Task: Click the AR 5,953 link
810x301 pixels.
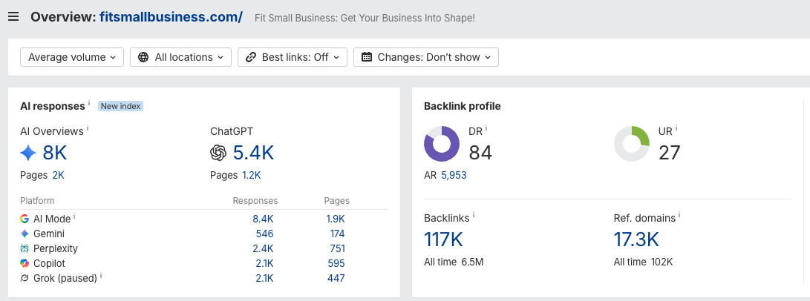Action: point(454,176)
